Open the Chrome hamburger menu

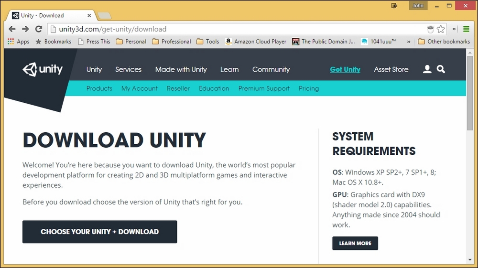click(466, 29)
